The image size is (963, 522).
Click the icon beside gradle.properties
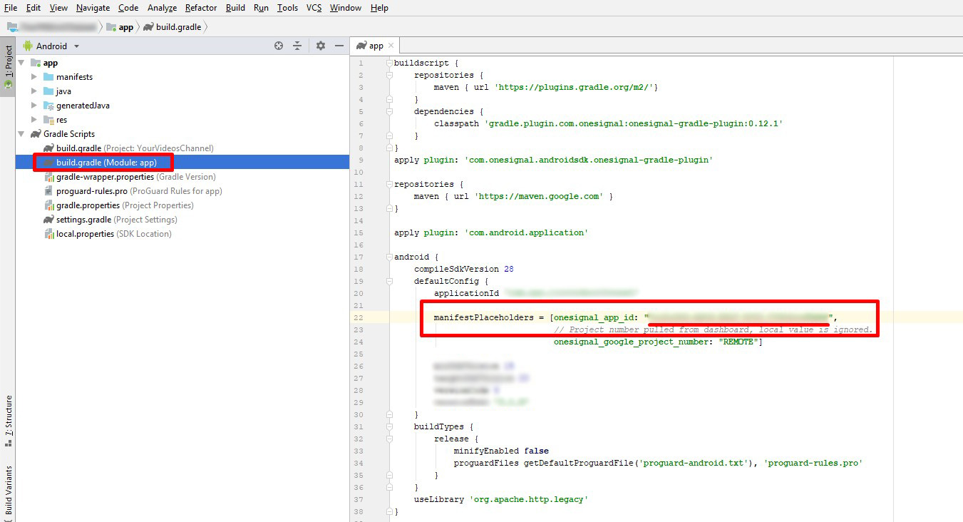click(x=48, y=205)
